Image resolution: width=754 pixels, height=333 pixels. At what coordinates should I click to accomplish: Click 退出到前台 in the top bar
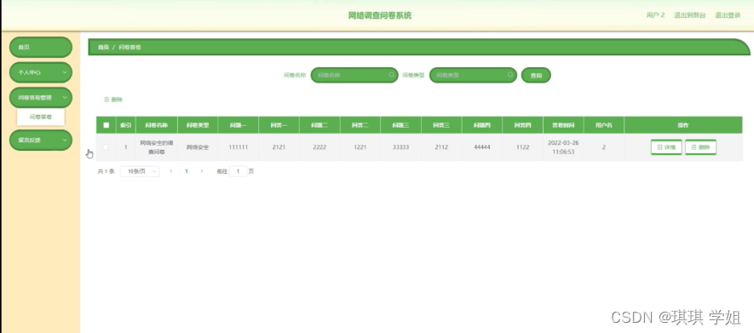point(689,15)
